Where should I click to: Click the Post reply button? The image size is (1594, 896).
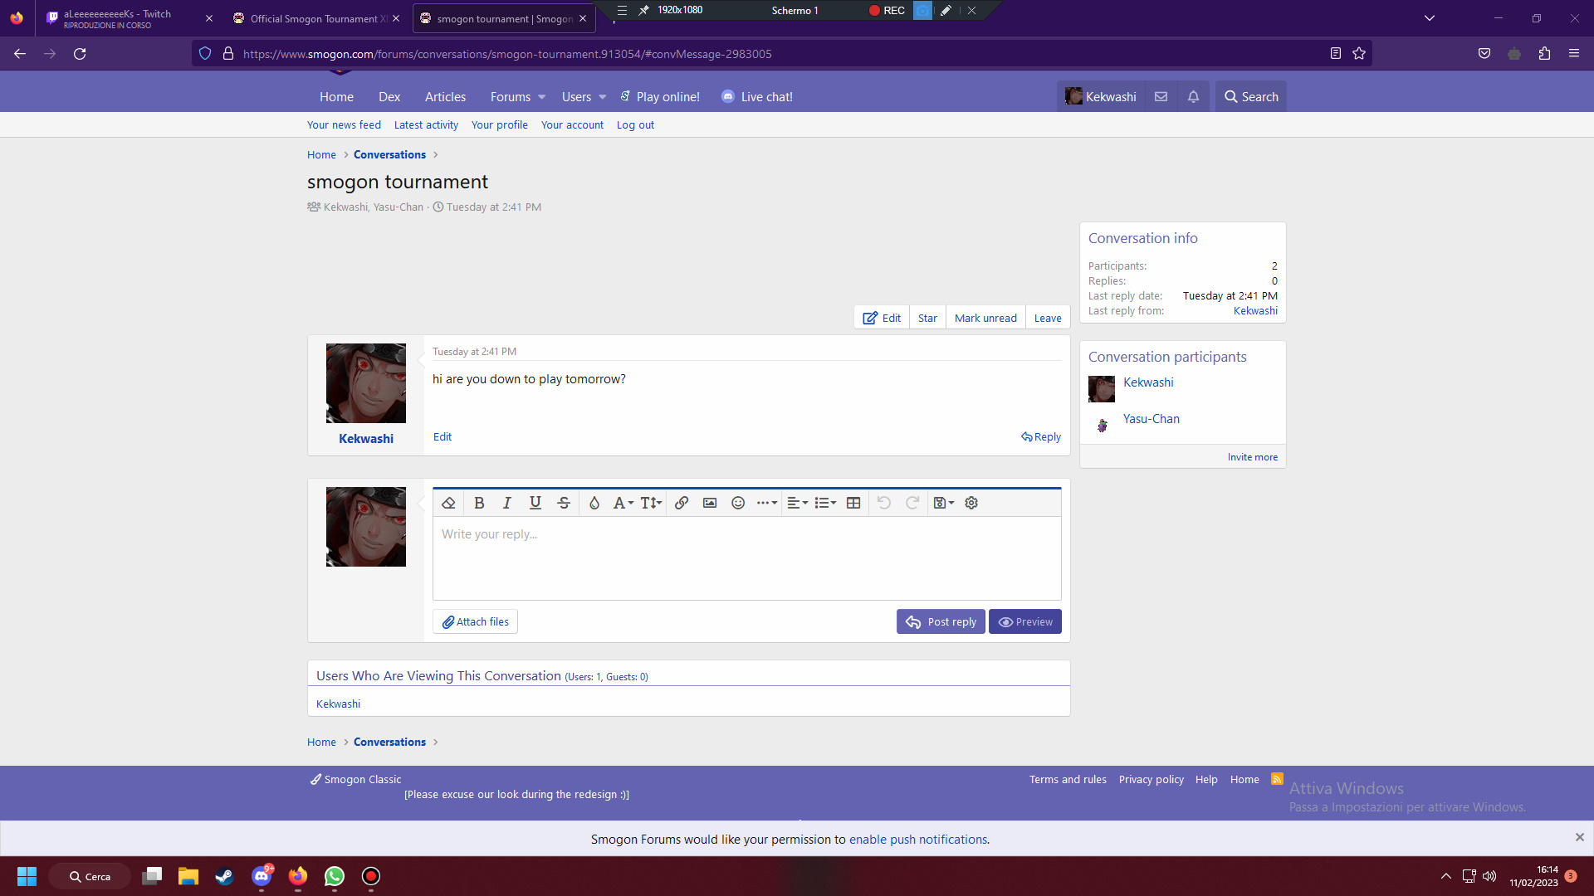pyautogui.click(x=941, y=621)
